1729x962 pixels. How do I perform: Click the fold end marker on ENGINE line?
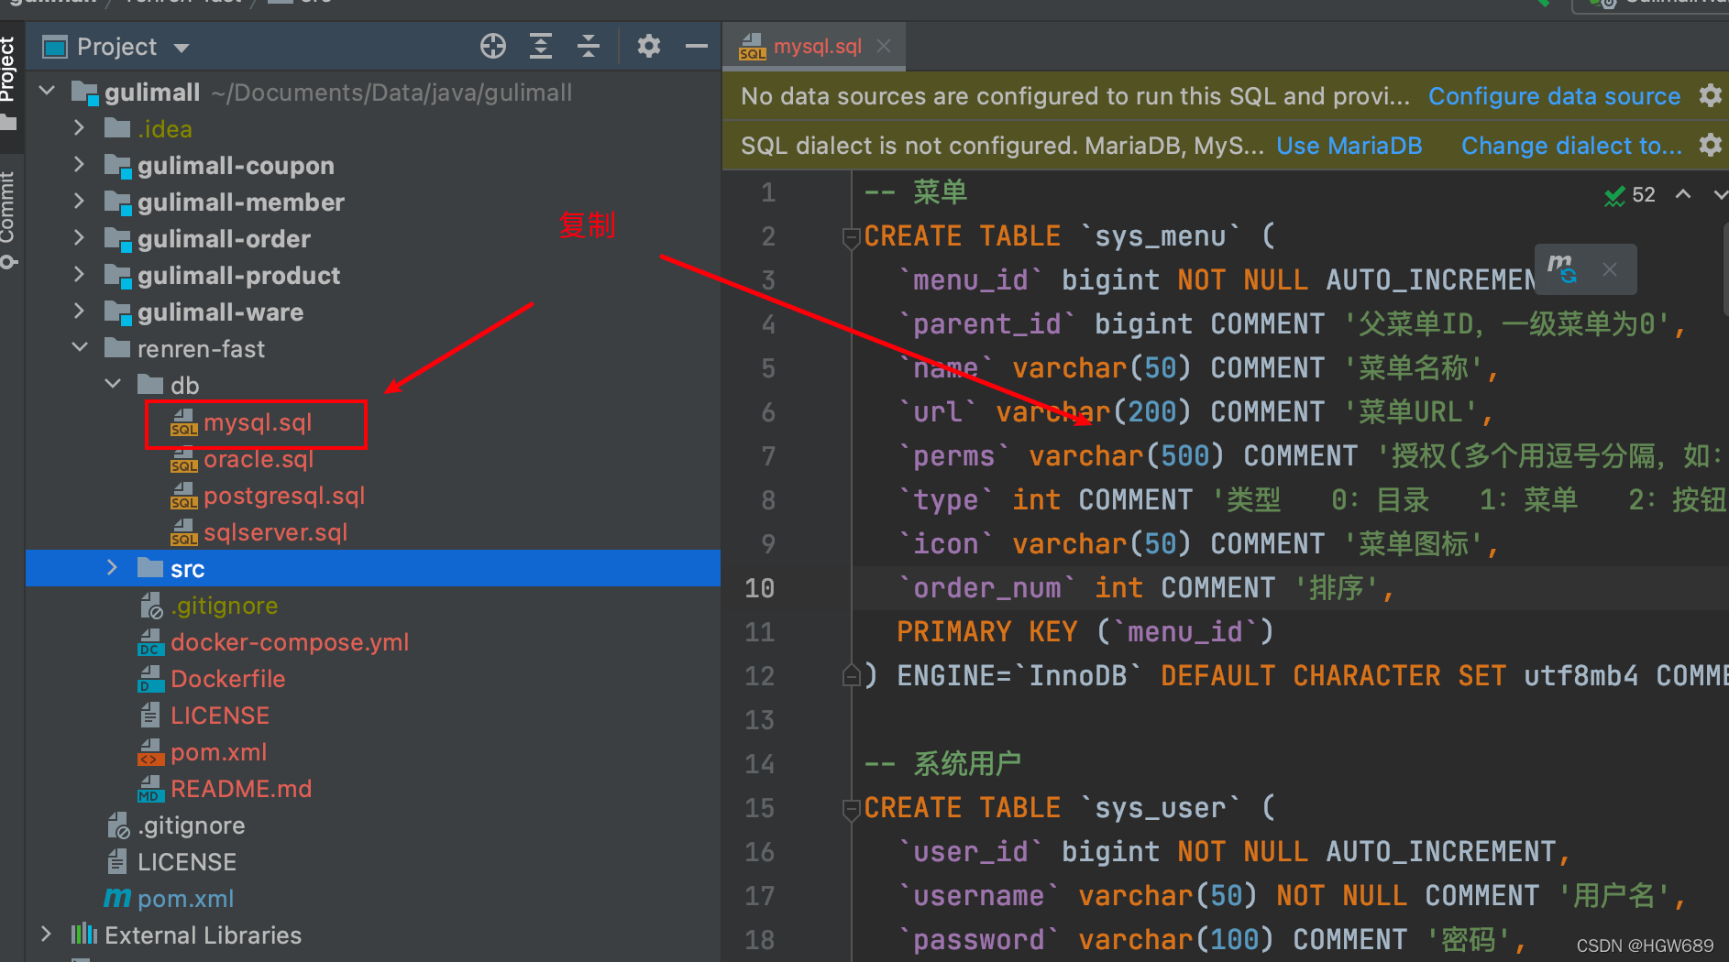850,676
